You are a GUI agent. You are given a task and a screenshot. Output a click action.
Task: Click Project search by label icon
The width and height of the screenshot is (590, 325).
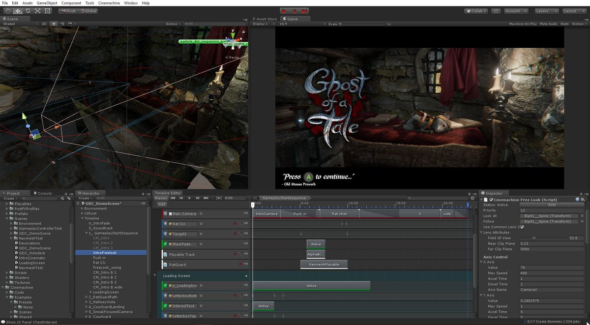(68, 199)
